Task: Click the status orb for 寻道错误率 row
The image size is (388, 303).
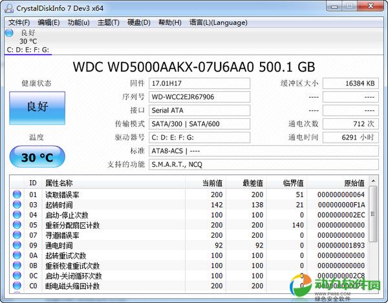Action: tap(17, 236)
